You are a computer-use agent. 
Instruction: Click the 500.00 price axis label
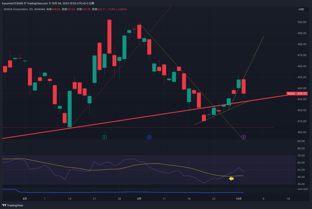(x=302, y=22)
